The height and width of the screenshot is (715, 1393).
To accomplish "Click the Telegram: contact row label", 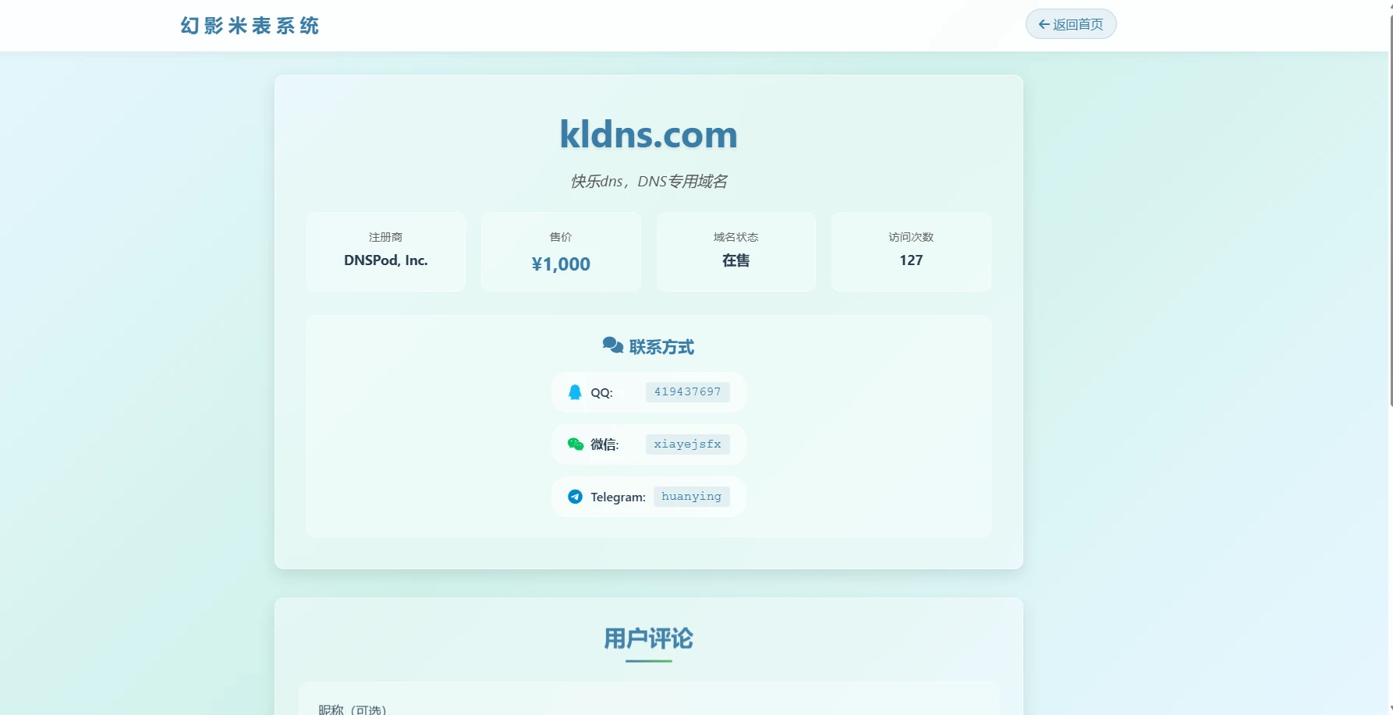I will [x=618, y=497].
